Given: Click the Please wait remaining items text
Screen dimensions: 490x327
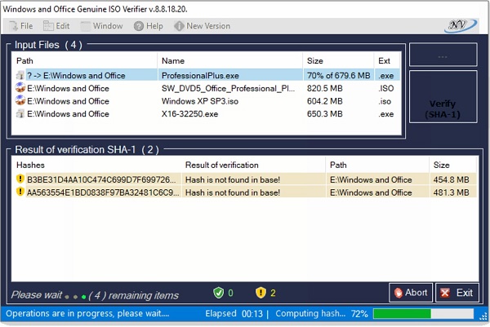Looking at the screenshot, I should click(x=95, y=295).
